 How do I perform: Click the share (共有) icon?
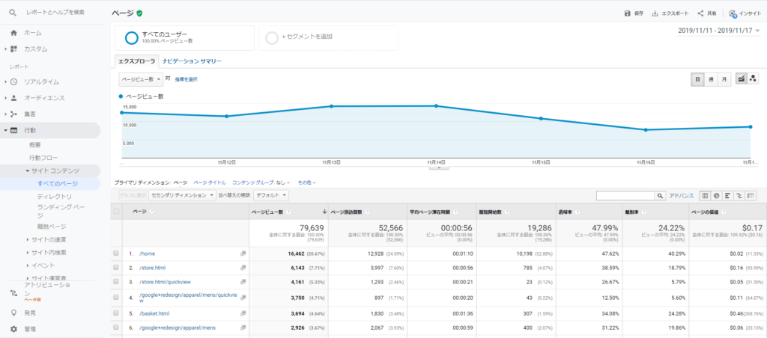(700, 13)
